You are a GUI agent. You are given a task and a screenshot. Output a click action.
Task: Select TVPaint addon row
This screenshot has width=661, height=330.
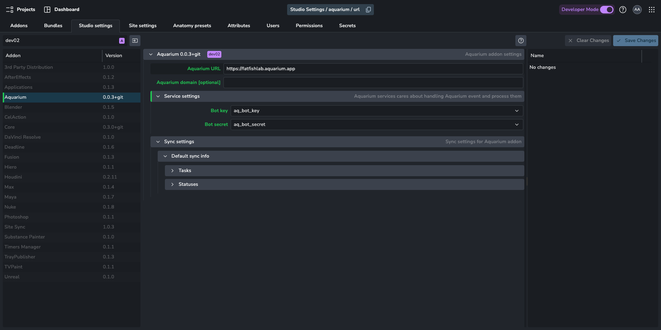72,267
